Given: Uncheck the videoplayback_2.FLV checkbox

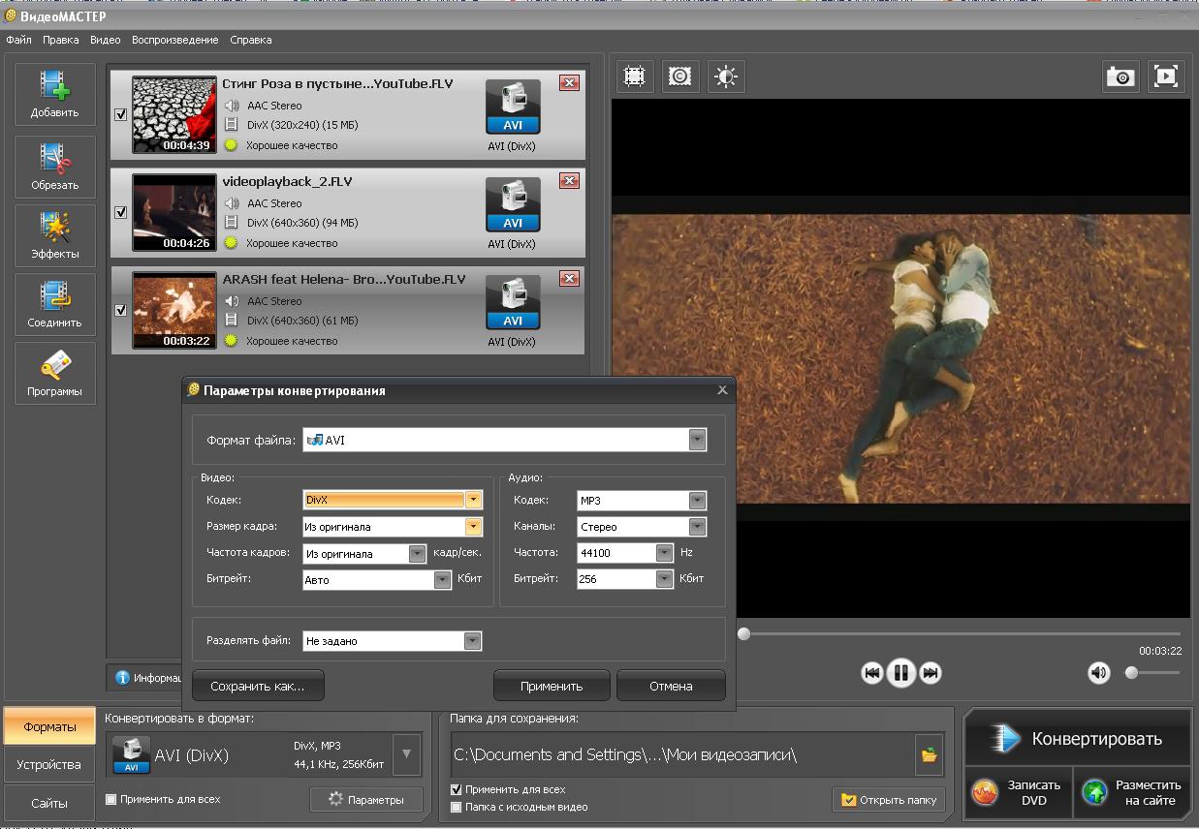Looking at the screenshot, I should [121, 212].
